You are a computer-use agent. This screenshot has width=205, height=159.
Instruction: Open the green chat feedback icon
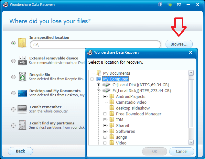click(x=170, y=5)
